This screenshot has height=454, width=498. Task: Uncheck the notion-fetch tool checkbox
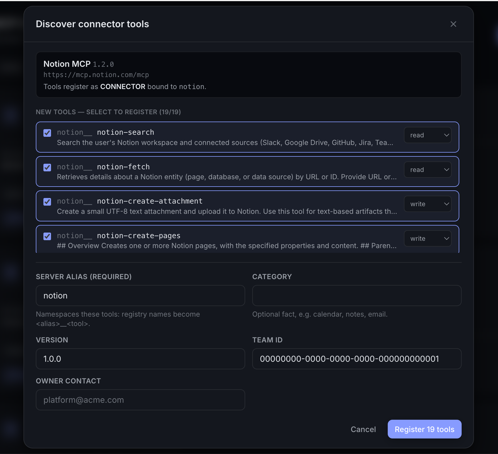tap(47, 168)
